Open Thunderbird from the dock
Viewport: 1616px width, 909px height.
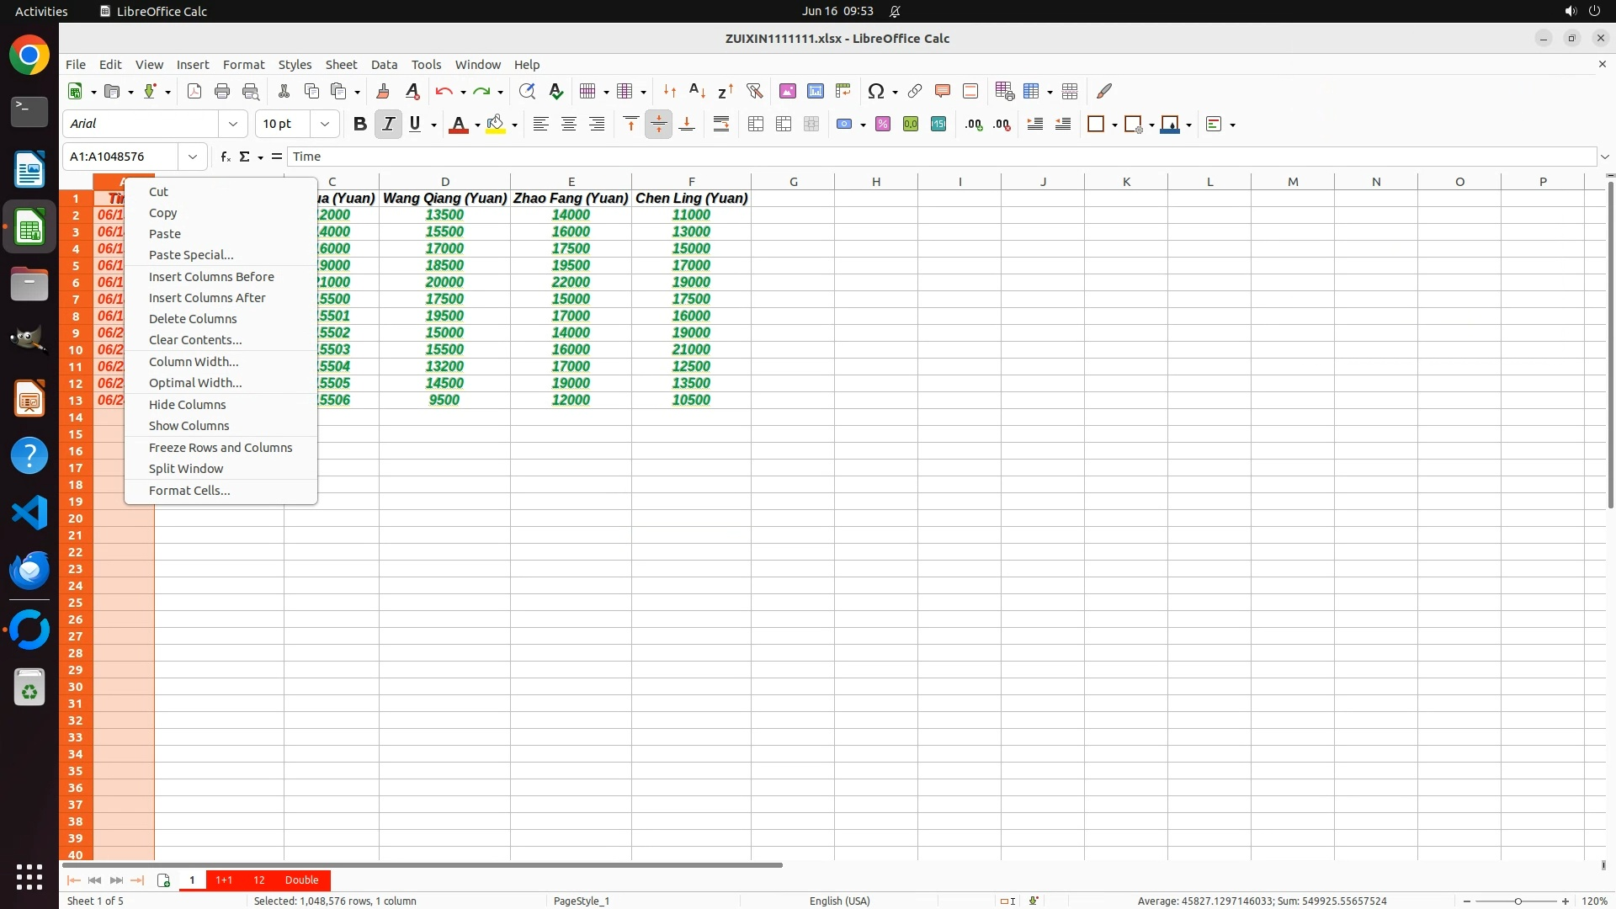pyautogui.click(x=29, y=571)
